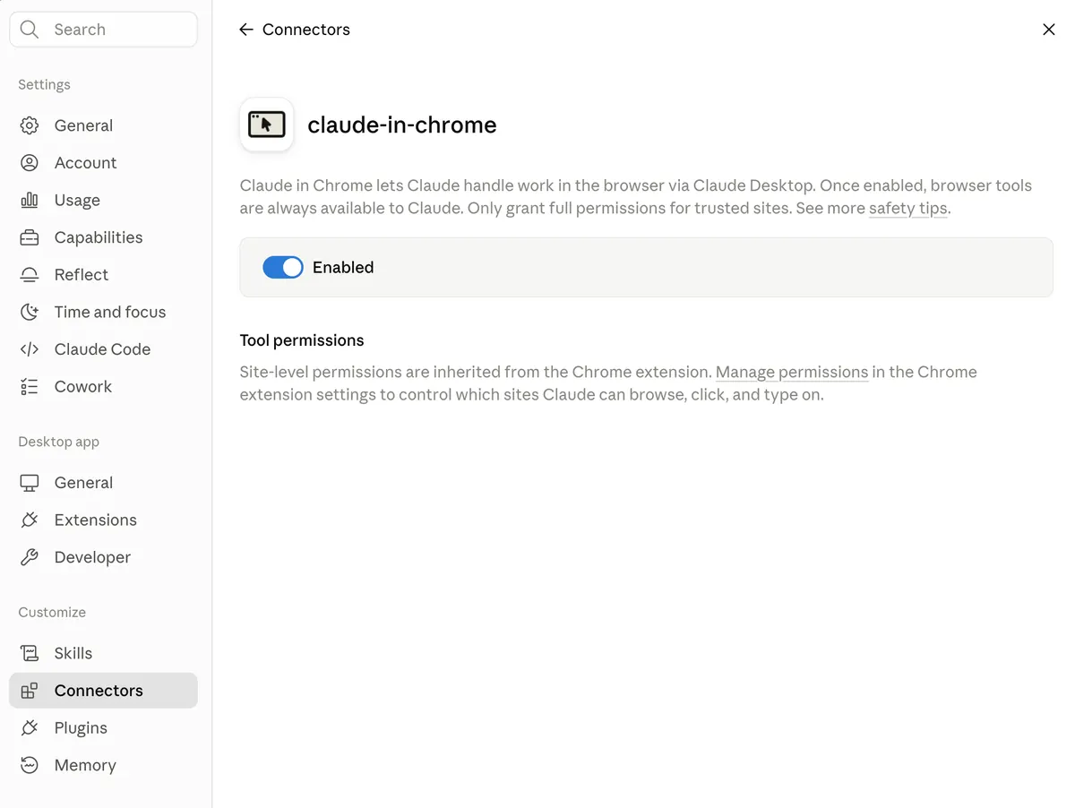Screen dimensions: 1075x808
Task: Open the Memory page
Action: click(x=103, y=765)
